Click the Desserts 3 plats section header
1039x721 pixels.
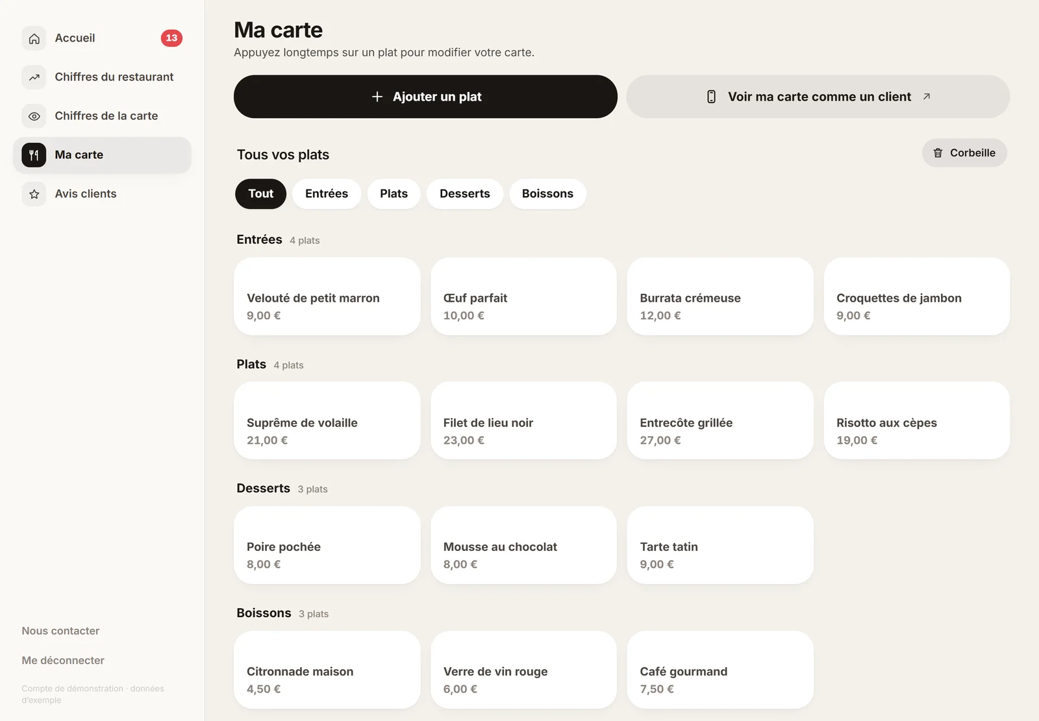[282, 488]
